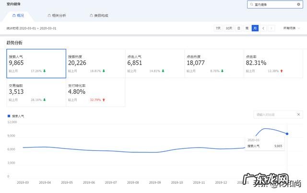Go to previous period with left arrow
The height and width of the screenshot is (193, 307).
(x=263, y=28)
